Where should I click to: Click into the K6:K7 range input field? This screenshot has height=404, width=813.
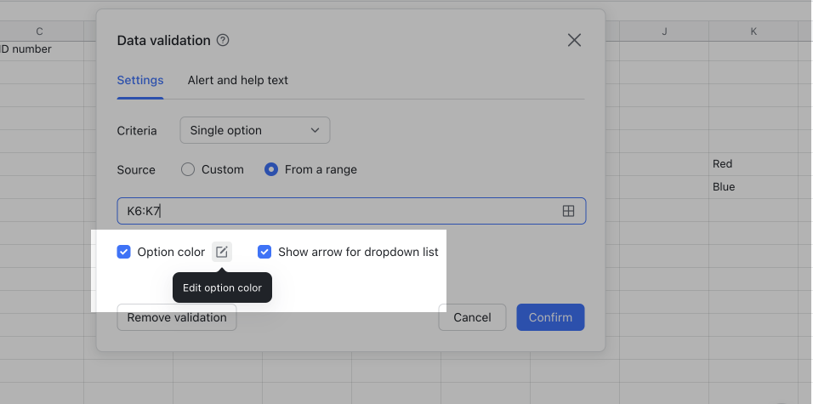tap(340, 211)
